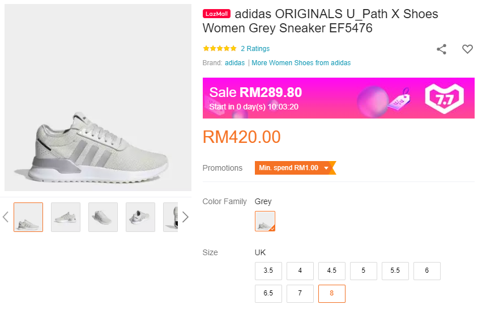Open More Women Shoes from adidas
This screenshot has width=482, height=317.
point(301,63)
